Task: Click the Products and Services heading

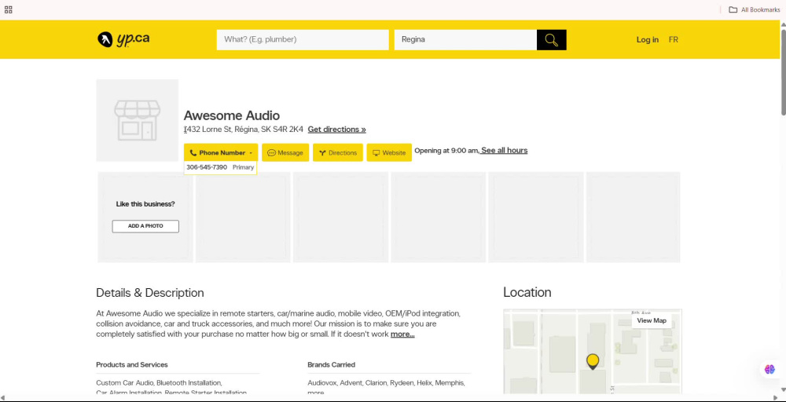Action: coord(132,364)
